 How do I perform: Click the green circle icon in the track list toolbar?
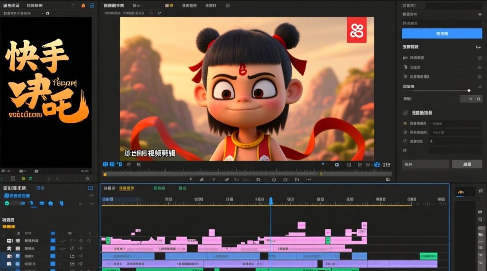7,203
